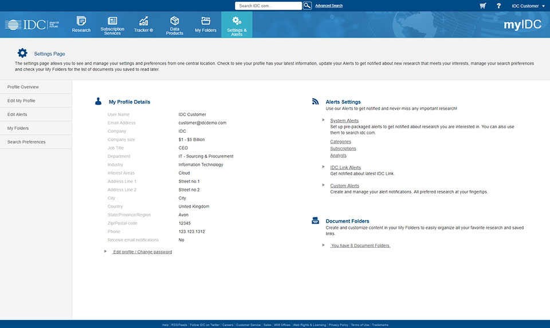
Task: Click the Edit profile arrow marker
Action: 105,251
